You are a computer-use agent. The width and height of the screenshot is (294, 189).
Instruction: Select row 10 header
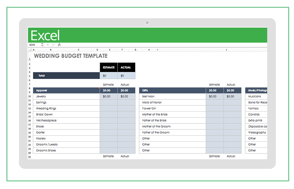[30, 96]
